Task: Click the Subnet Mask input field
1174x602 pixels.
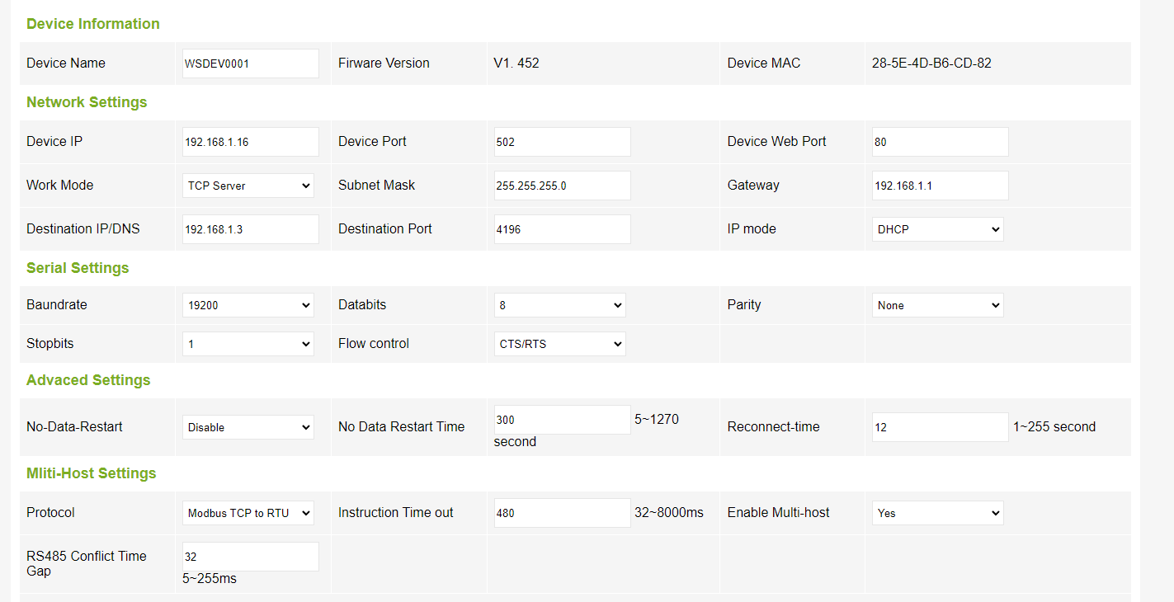Action: [x=562, y=186]
